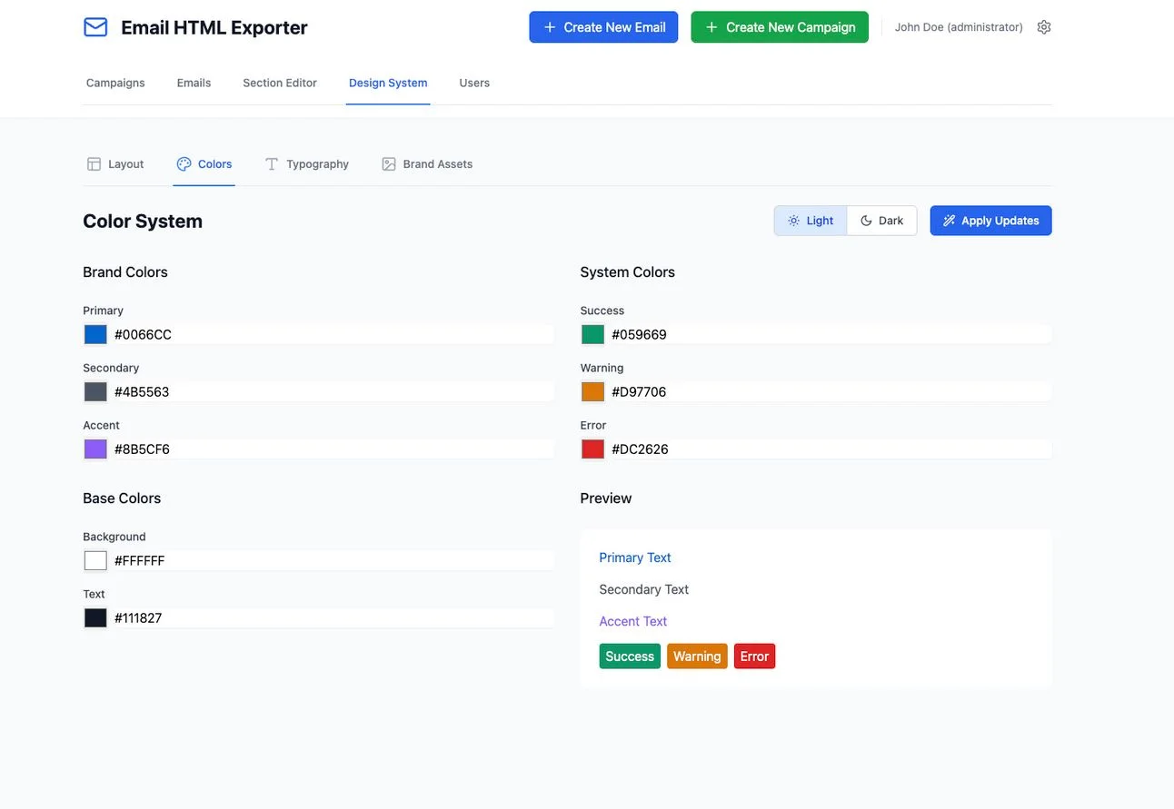Focus the Background hex field #FFFFFF
The image size is (1174, 809).
[x=333, y=561]
